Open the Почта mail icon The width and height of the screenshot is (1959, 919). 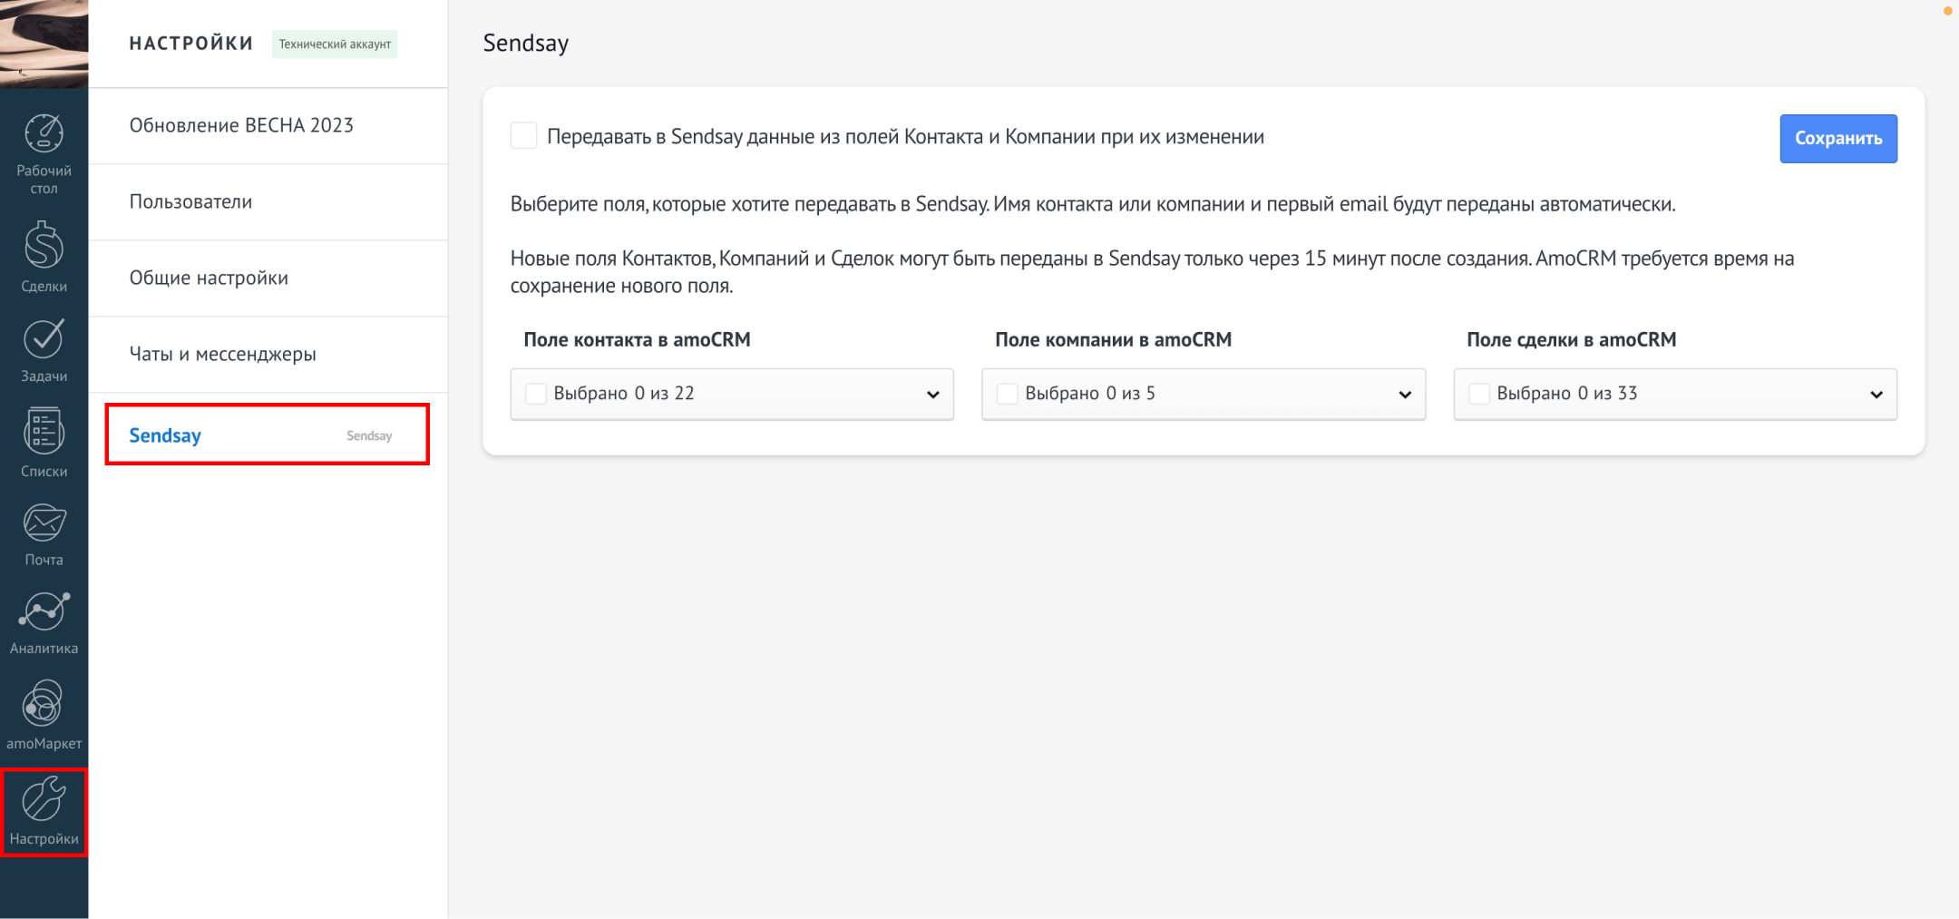click(x=44, y=523)
